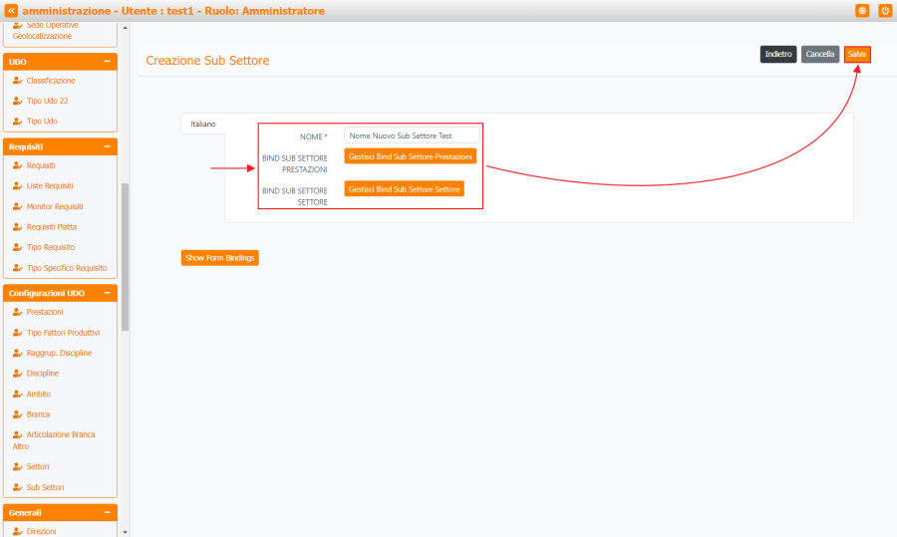This screenshot has height=537, width=897.
Task: Open Liste Requisiti menu item
Action: [50, 186]
